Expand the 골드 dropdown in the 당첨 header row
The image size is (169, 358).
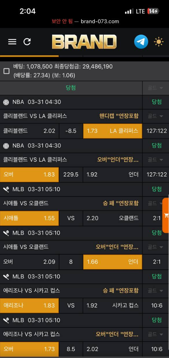[156, 88]
